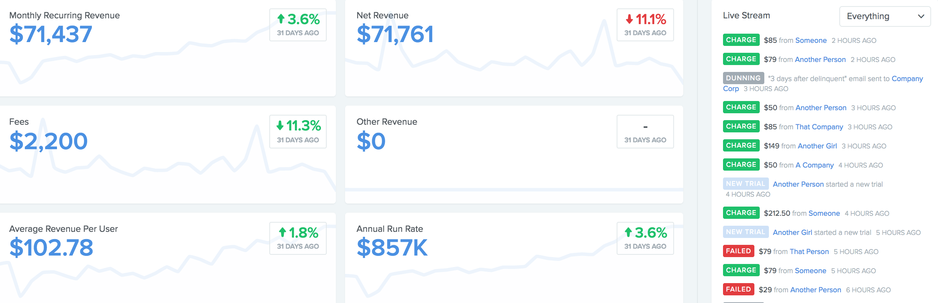Viewport: 938px width, 303px height.
Task: Click the $149 amount in the Live Stream
Action: pyautogui.click(x=772, y=146)
